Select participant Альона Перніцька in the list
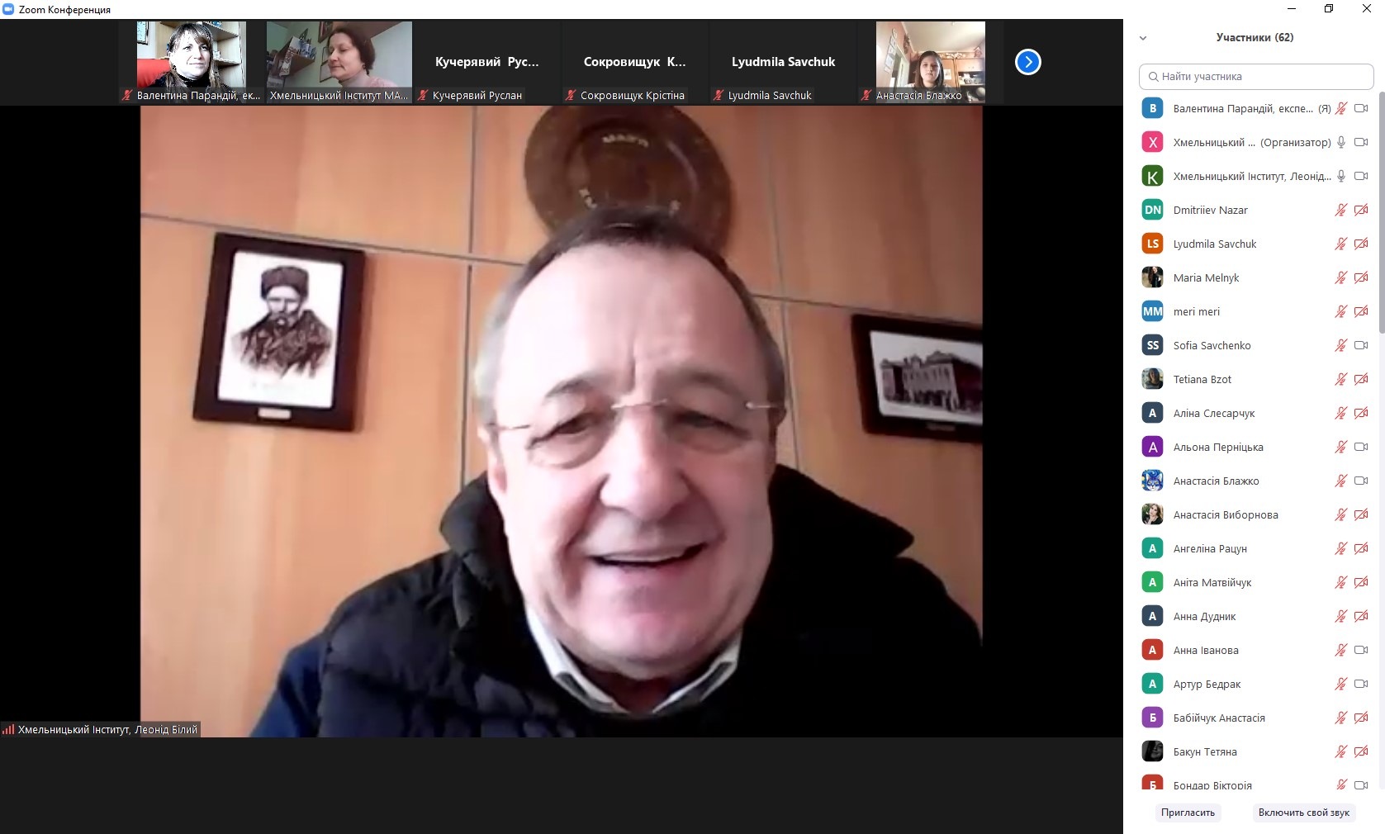This screenshot has height=834, width=1385. (x=1255, y=447)
